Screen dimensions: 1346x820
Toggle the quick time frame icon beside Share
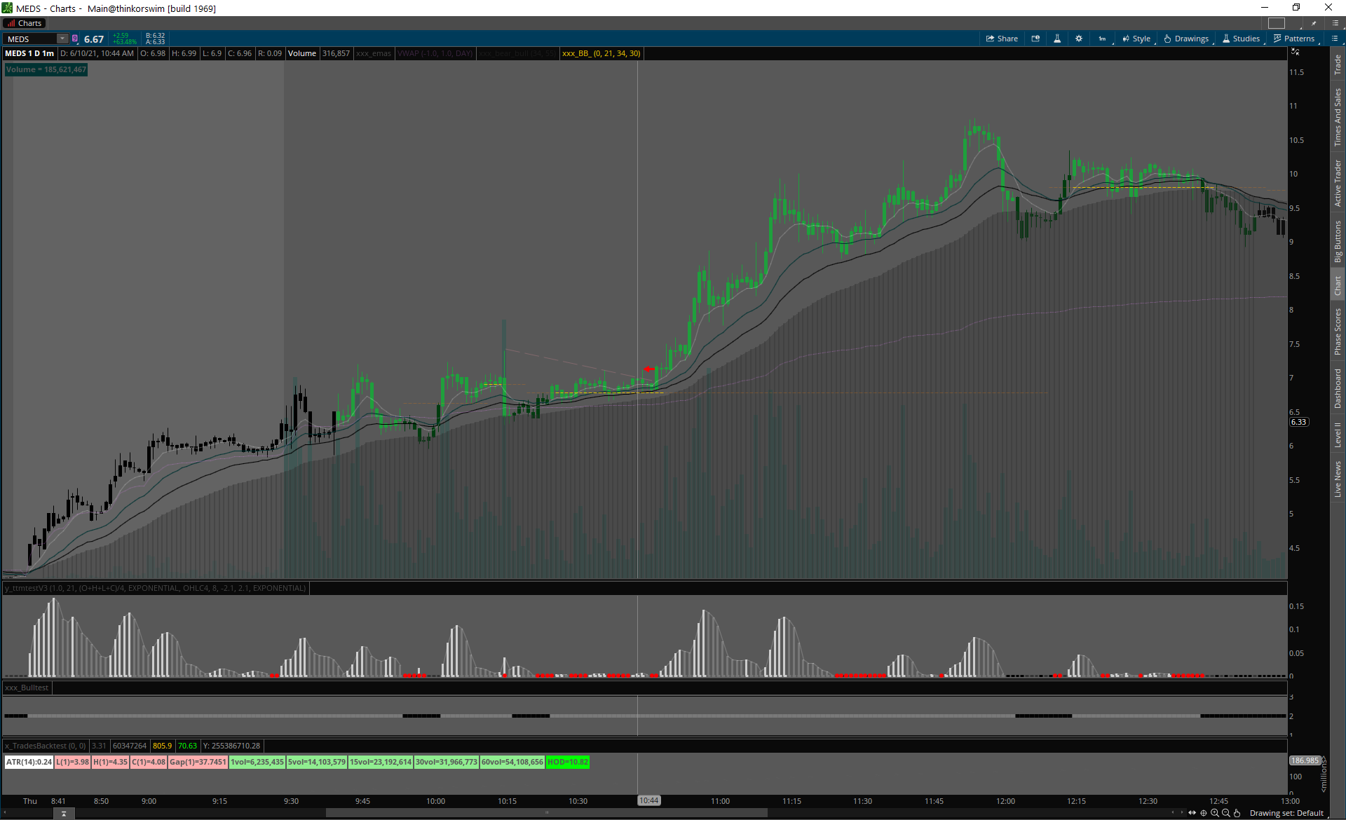1035,39
